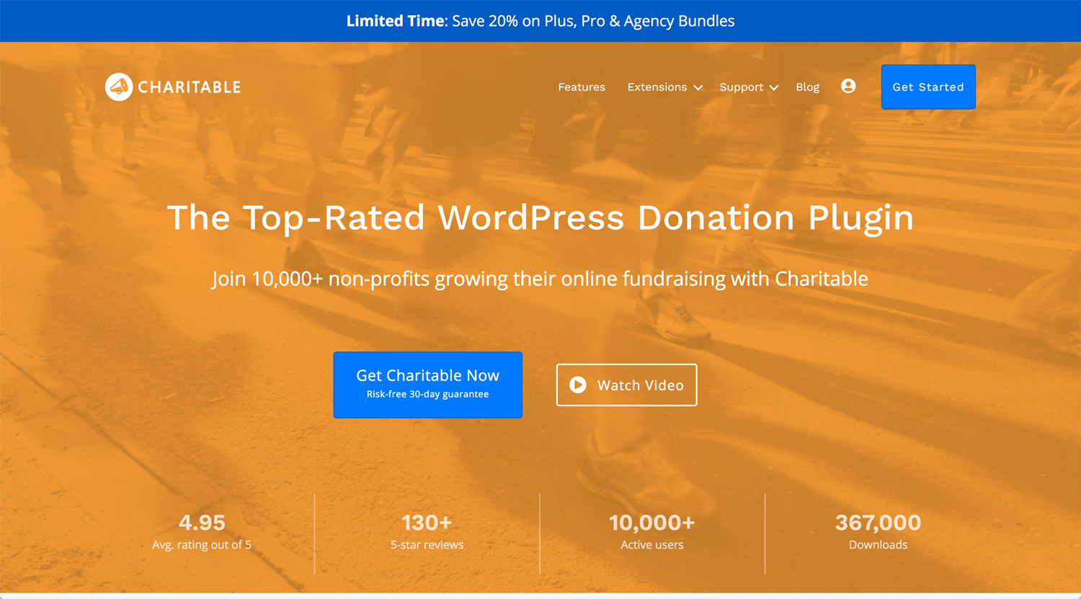
Task: Click the Limited Time promo banner
Action: coord(540,21)
